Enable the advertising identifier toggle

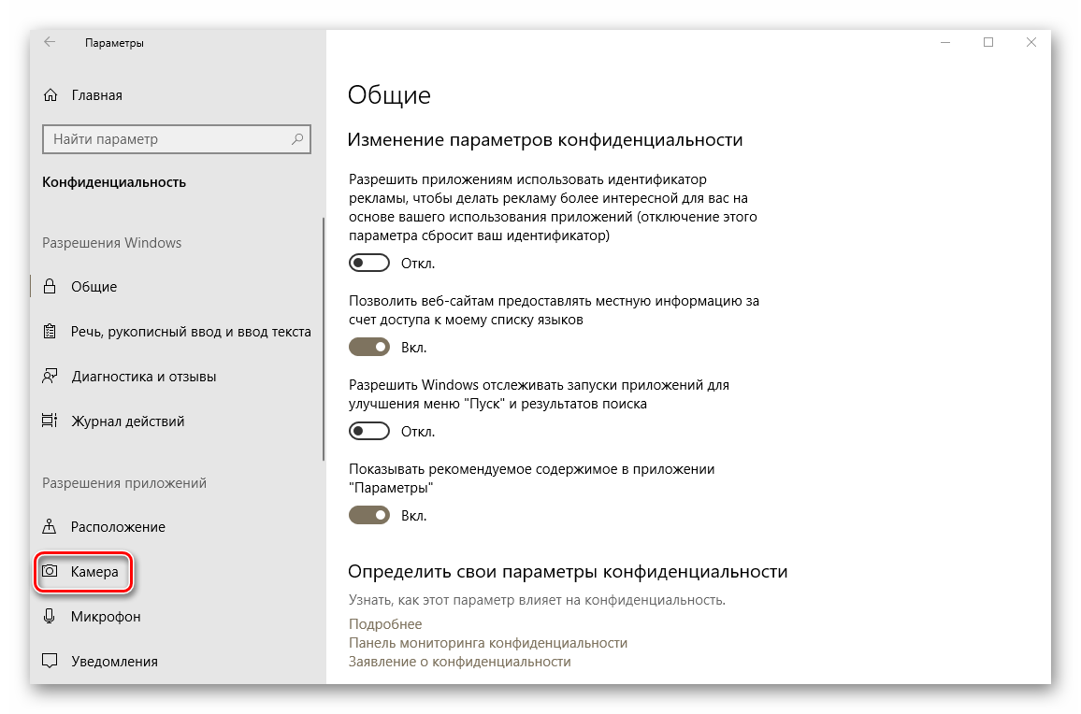368,264
